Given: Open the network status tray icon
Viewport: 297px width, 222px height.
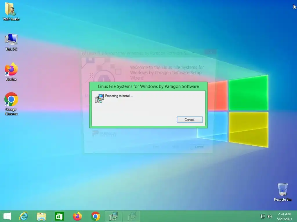Looking at the screenshot, I should click(x=263, y=216).
